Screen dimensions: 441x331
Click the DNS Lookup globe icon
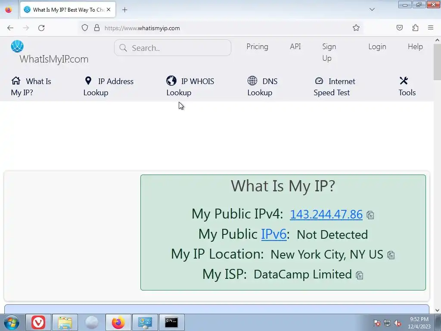(252, 81)
